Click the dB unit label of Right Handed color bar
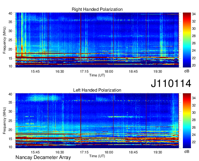The height and width of the screenshot is (161, 199). 187,71
